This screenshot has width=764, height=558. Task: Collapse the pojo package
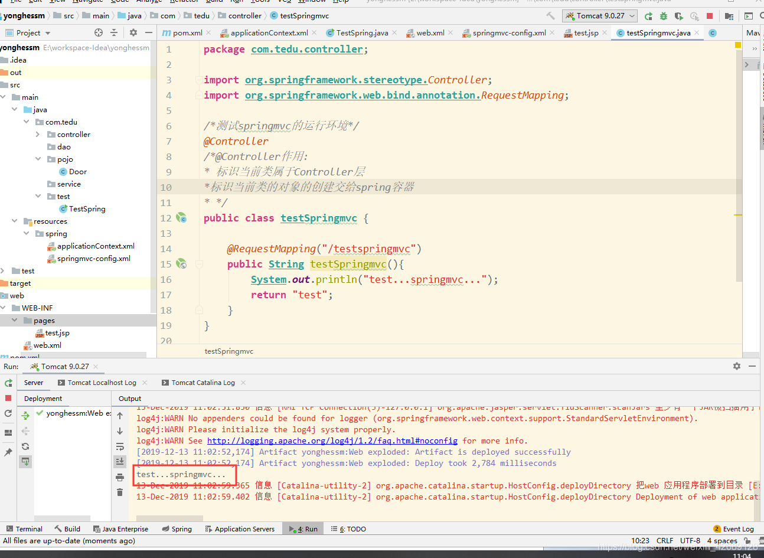(x=38, y=159)
